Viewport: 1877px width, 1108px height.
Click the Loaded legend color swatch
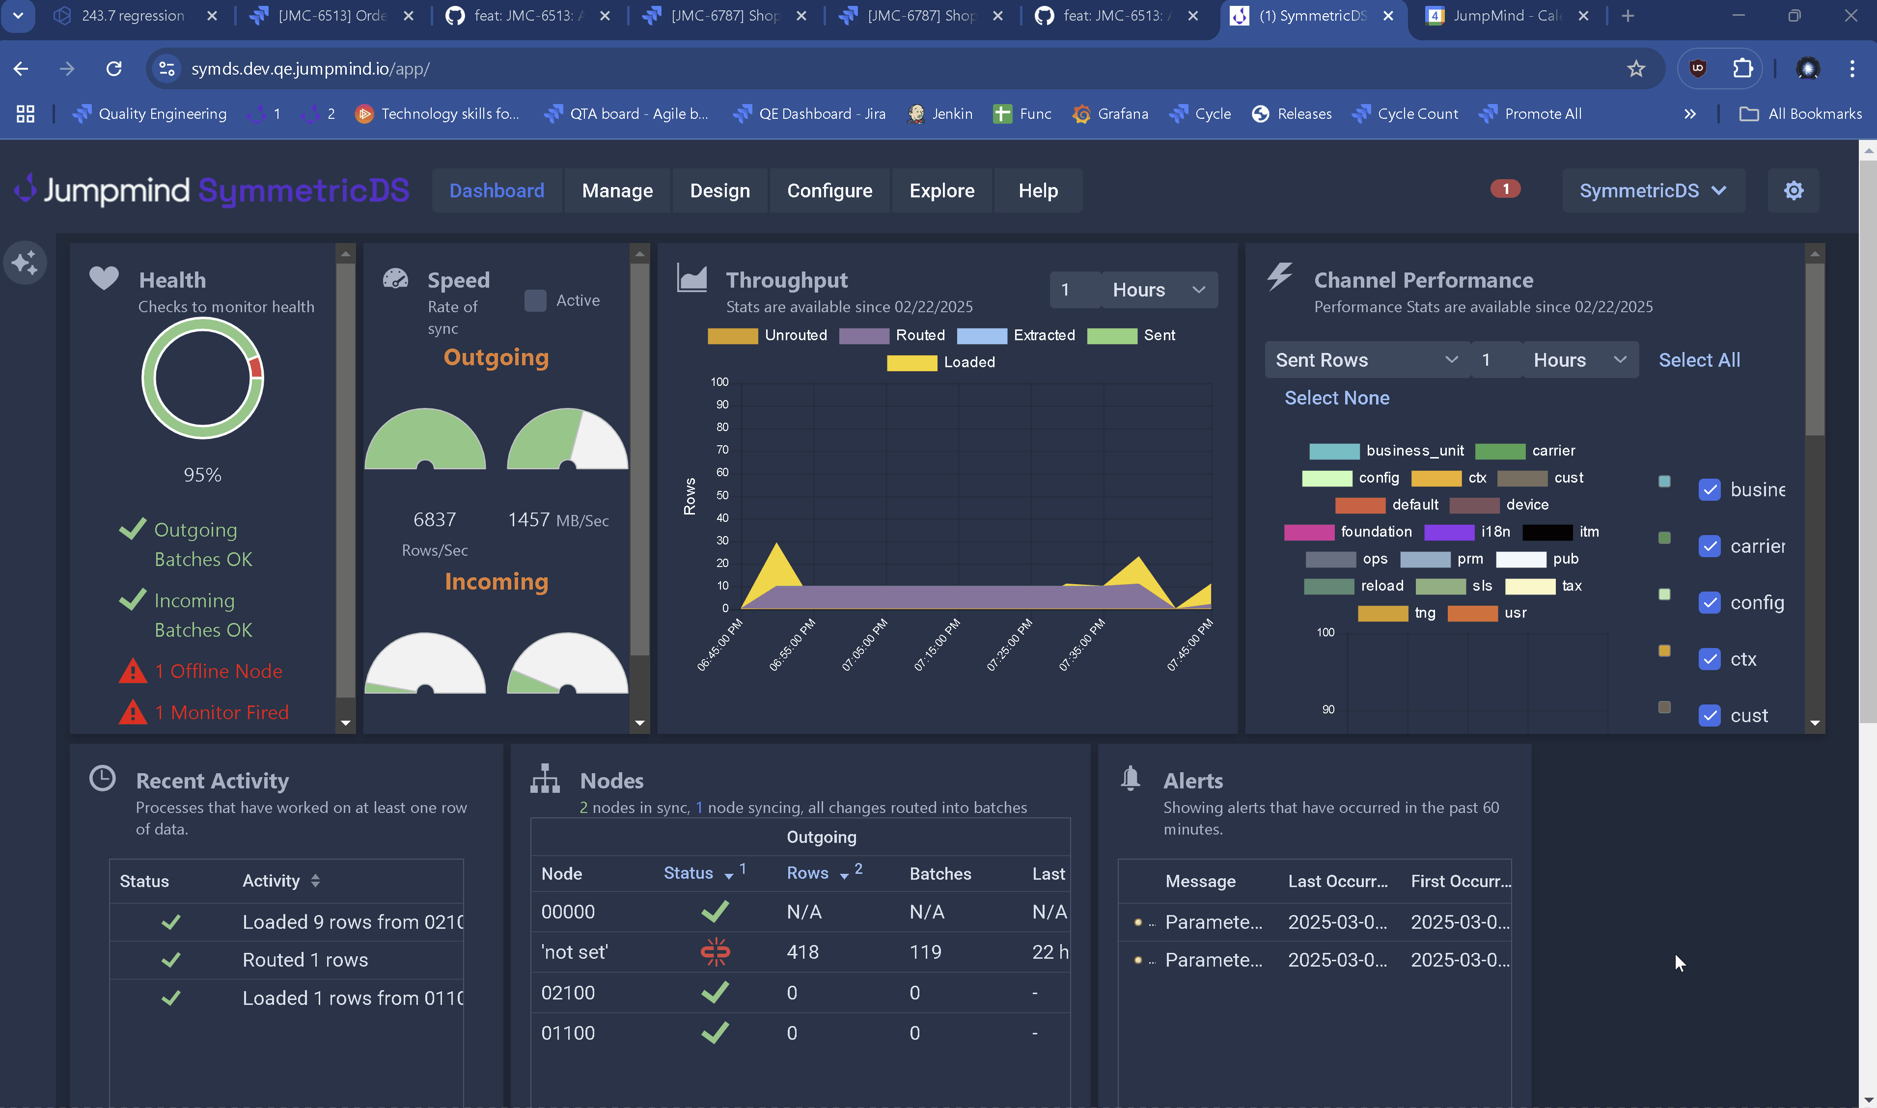pyautogui.click(x=912, y=363)
